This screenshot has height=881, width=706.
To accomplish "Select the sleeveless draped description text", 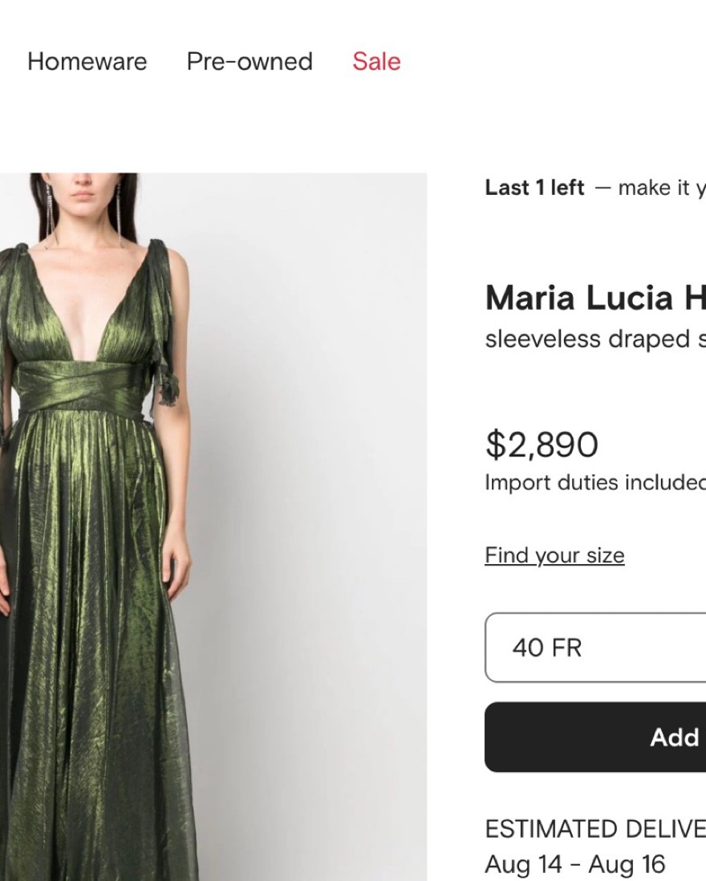I will tap(594, 339).
